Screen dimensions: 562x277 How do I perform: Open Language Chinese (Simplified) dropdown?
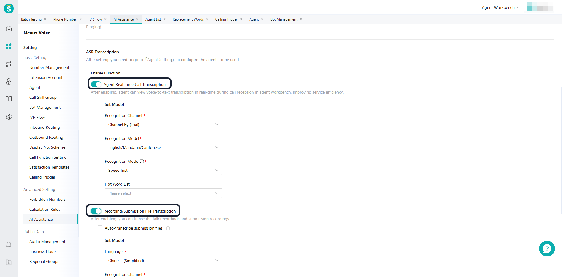163,261
